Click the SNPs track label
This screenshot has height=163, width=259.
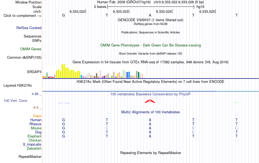pyautogui.click(x=37, y=40)
